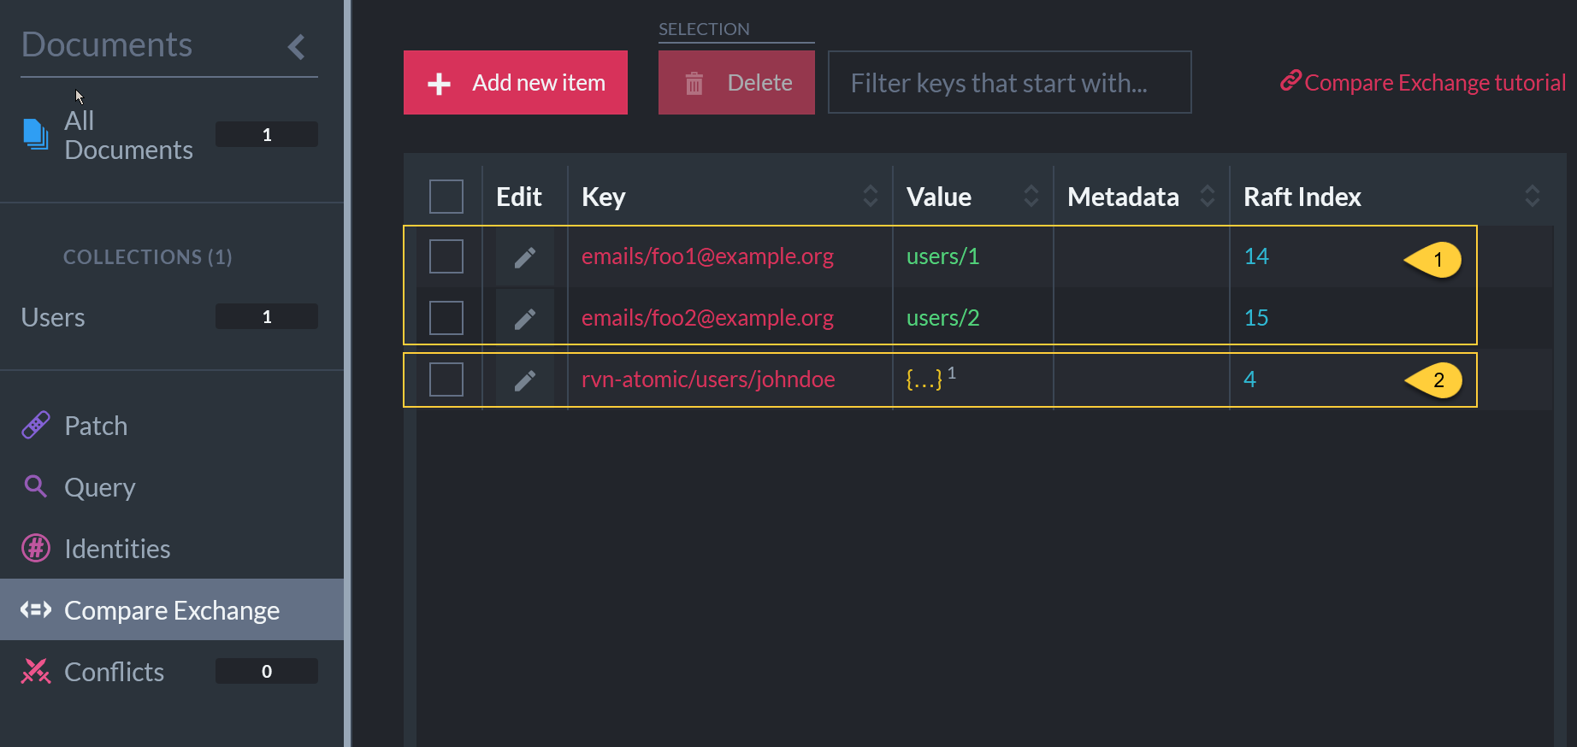This screenshot has height=747, width=1577.
Task: Click the {...} object value for johndoe
Action: tap(924, 379)
